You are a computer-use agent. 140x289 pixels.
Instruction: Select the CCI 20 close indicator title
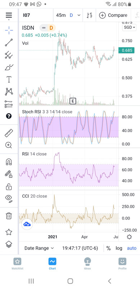pos(34,196)
